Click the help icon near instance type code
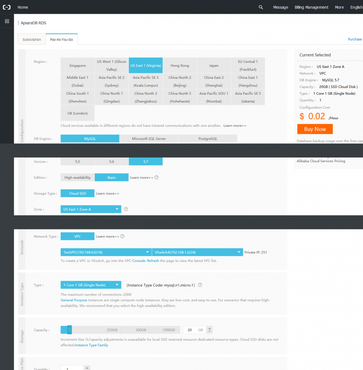Viewport: 363px width, 370px height. point(200,285)
